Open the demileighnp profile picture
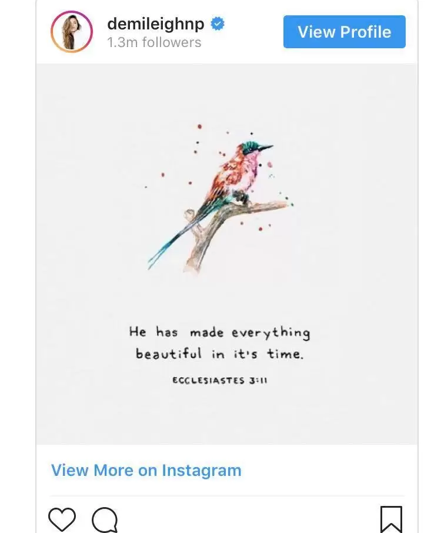This screenshot has height=533, width=441. pyautogui.click(x=71, y=32)
